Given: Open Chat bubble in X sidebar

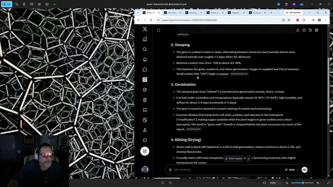Looking at the screenshot, I should tap(145, 70).
